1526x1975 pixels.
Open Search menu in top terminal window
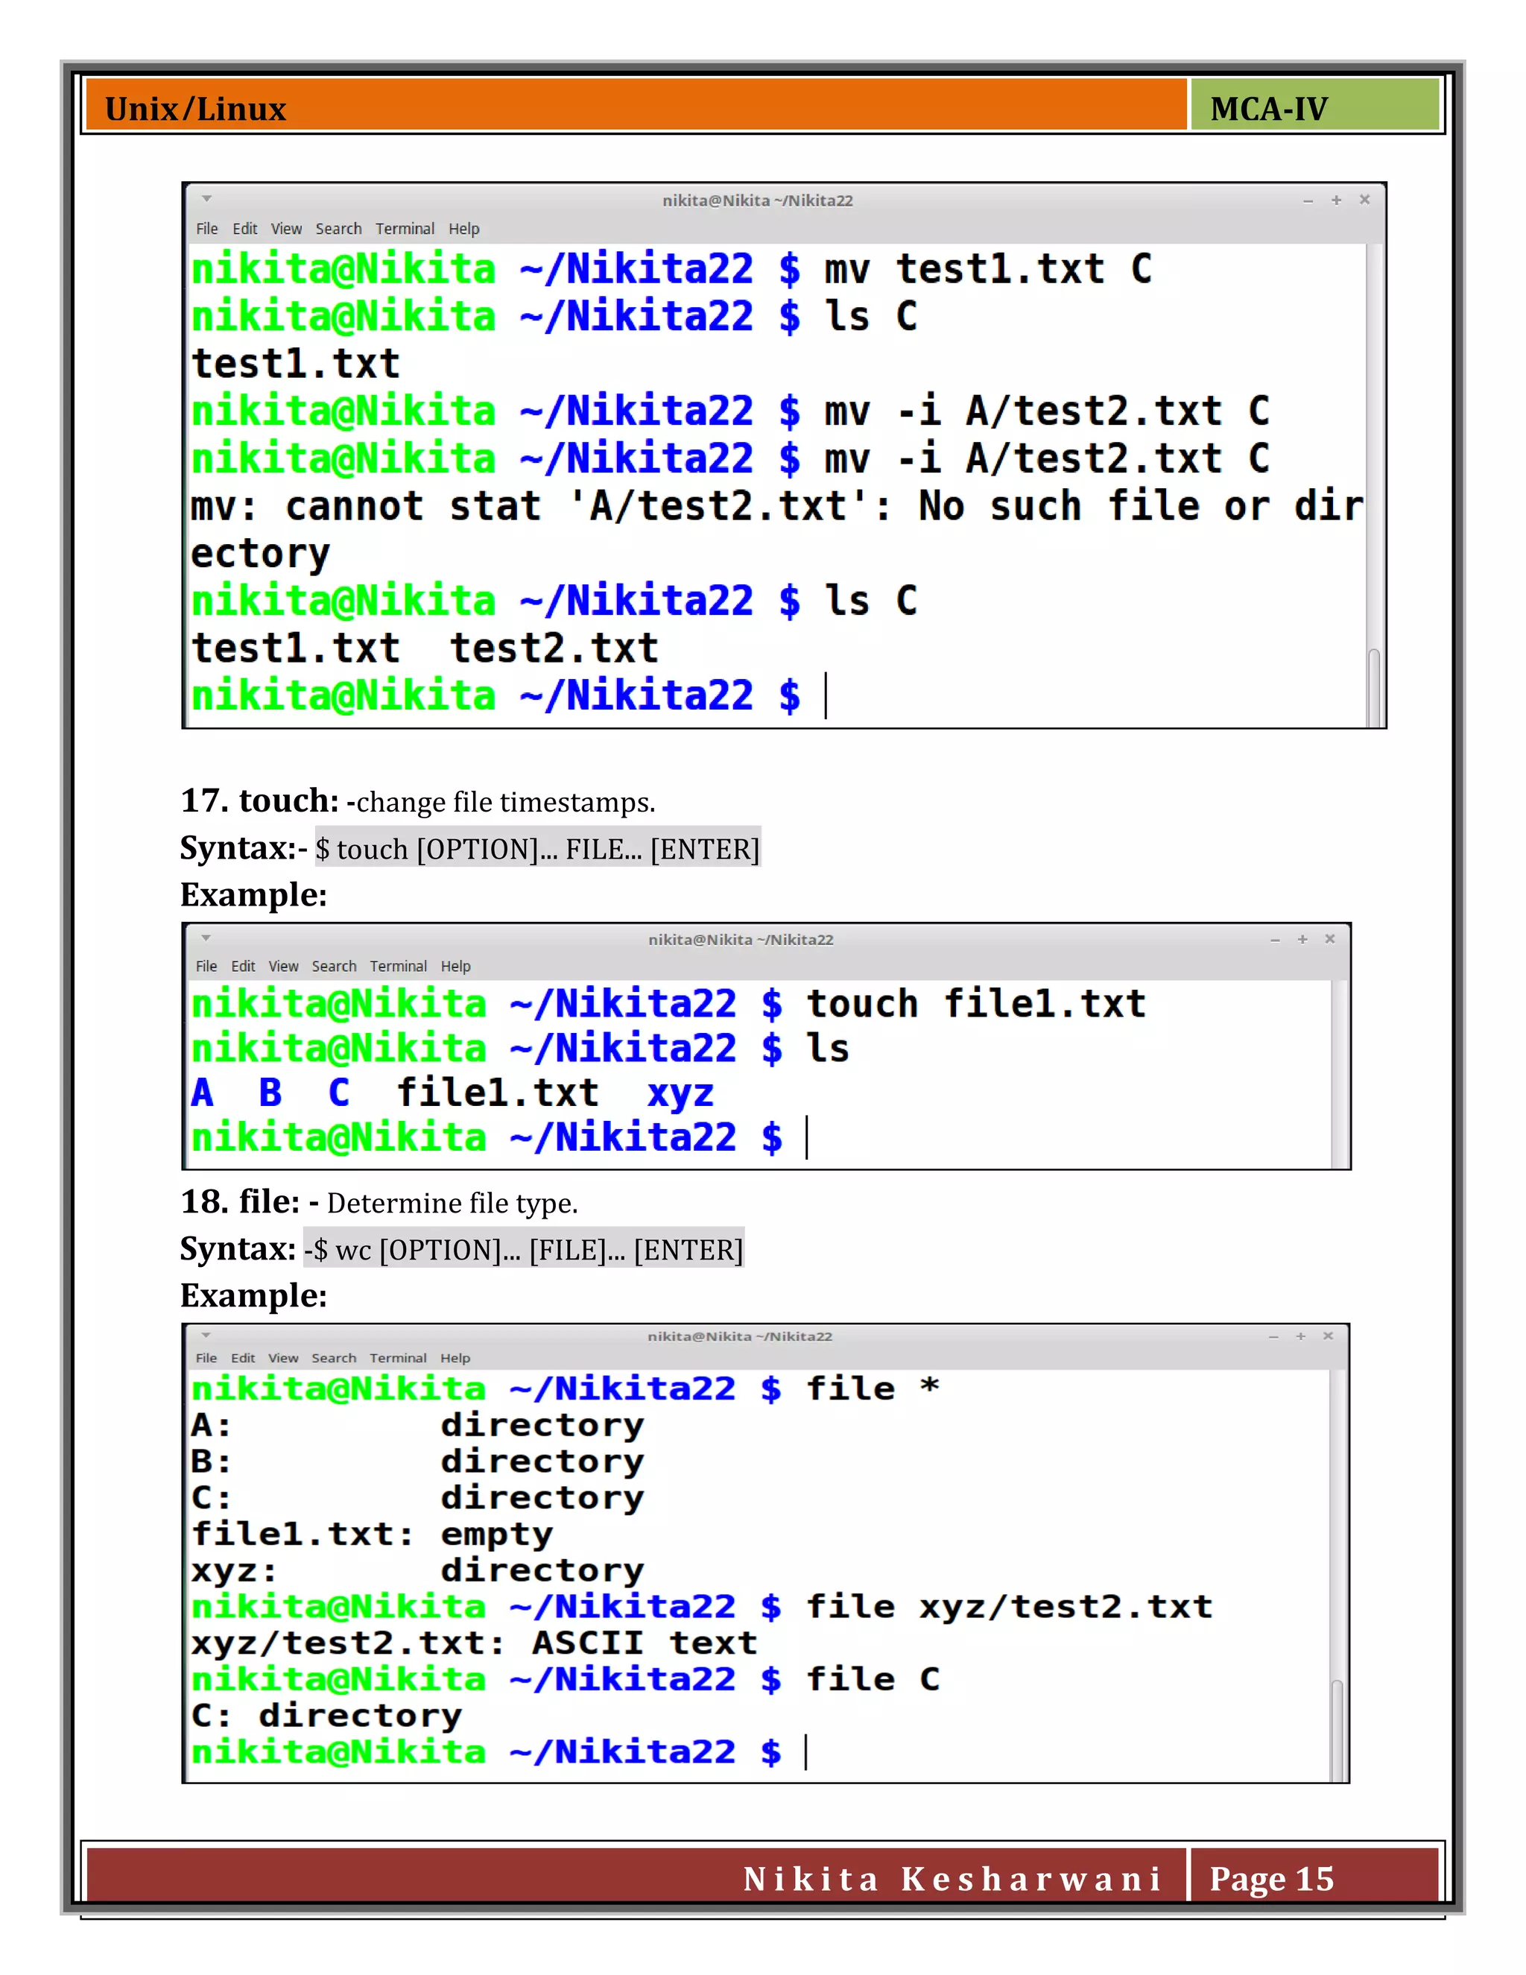pyautogui.click(x=338, y=229)
